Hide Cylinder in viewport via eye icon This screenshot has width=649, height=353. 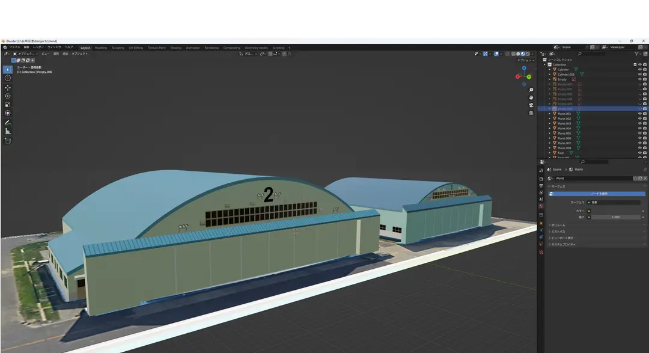tap(640, 70)
